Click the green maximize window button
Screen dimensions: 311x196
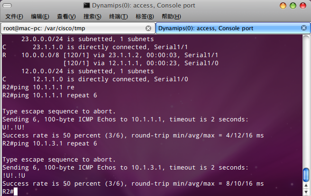[293, 6]
